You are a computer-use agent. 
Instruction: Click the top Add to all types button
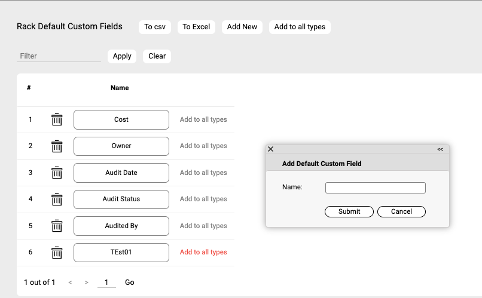point(300,27)
